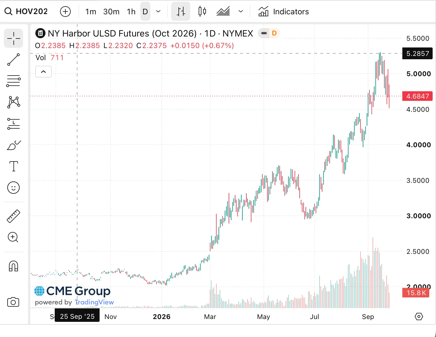
Task: Select the crosshair cursor tool
Action: coord(13,38)
